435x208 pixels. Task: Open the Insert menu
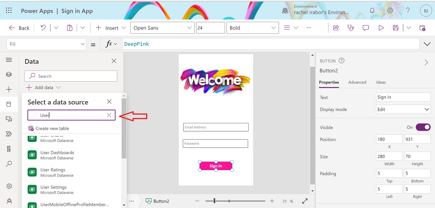tap(111, 28)
